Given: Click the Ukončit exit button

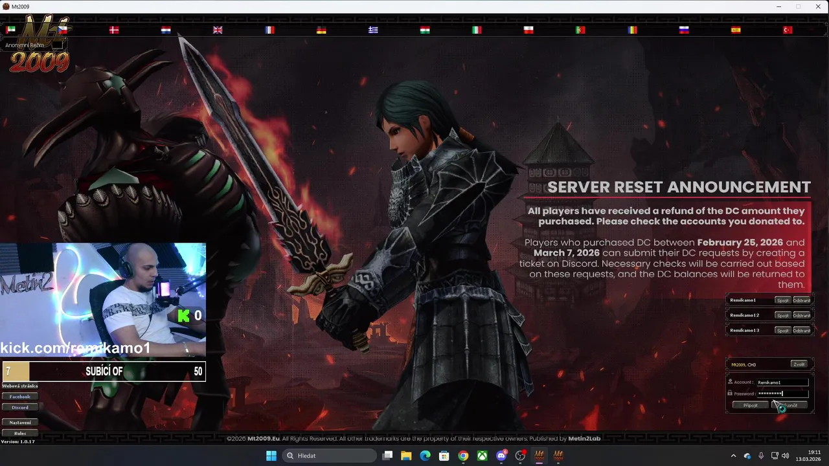Looking at the screenshot, I should 790,405.
